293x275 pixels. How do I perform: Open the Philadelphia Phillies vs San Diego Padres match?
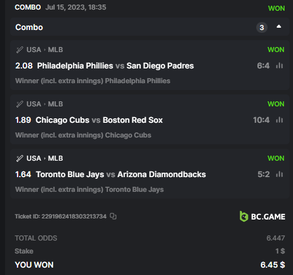coord(115,66)
